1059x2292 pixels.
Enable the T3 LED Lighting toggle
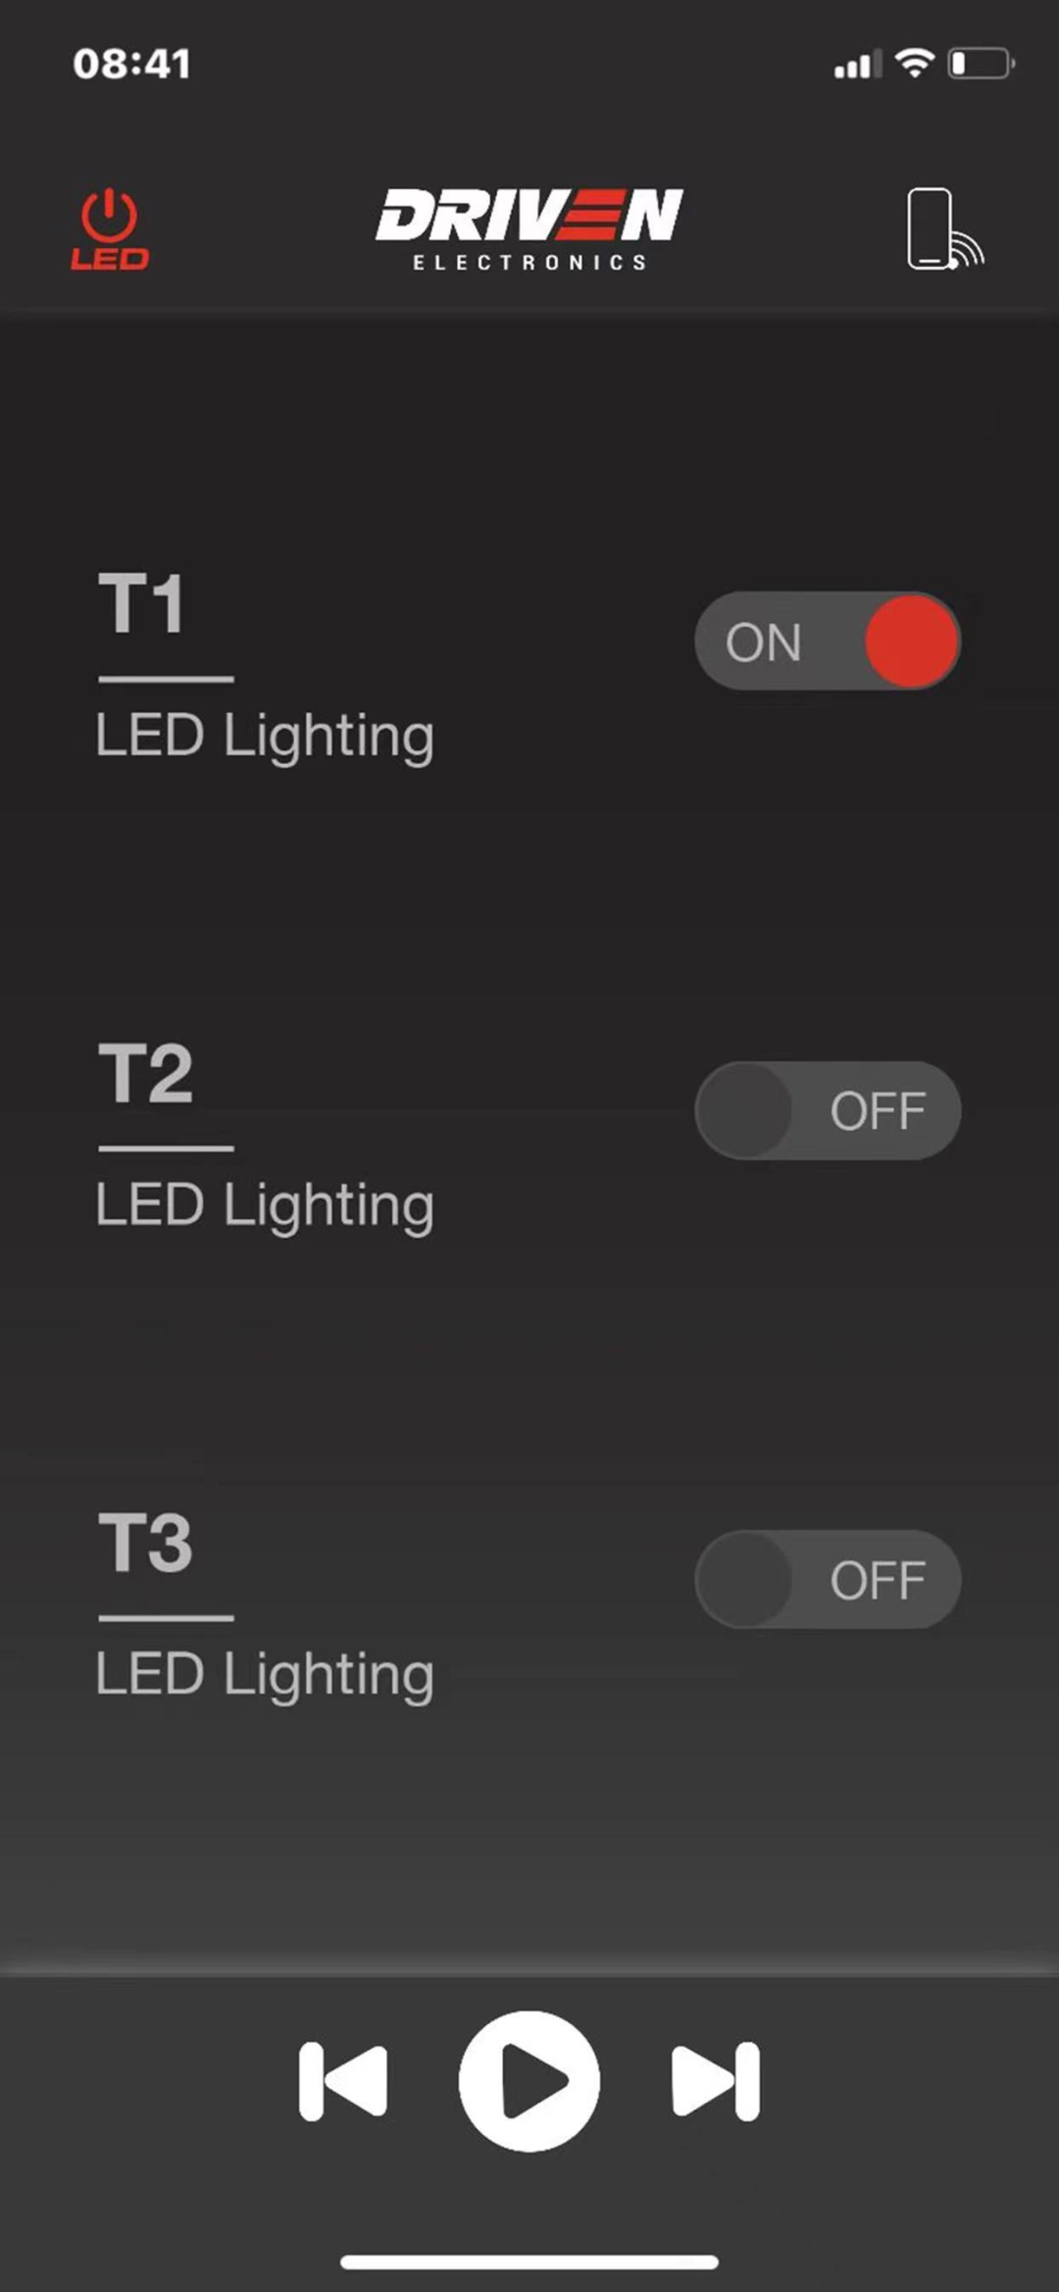[828, 1579]
